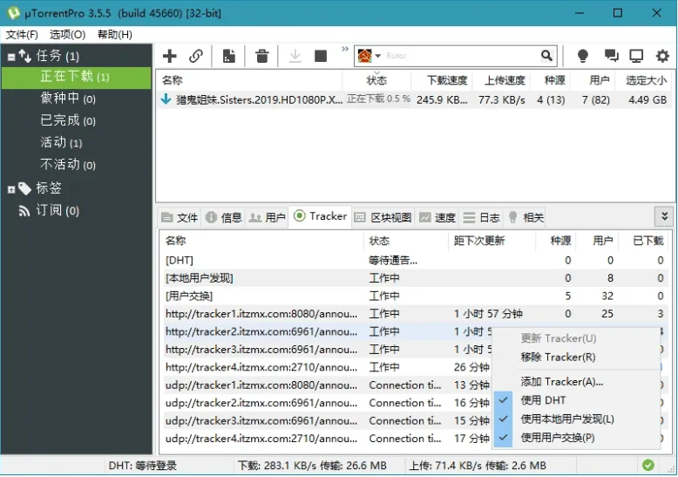Screen dimensions: 678x477
Task: Collapse the 任务 tree node
Action: pyautogui.click(x=11, y=57)
